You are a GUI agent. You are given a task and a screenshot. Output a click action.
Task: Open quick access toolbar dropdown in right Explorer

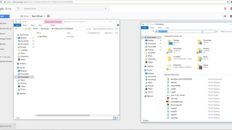[x=153, y=24]
